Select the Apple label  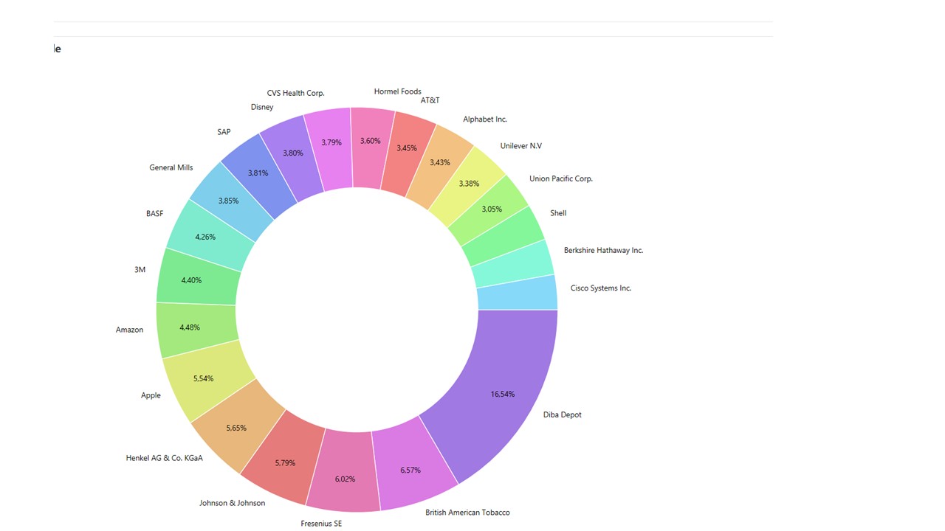151,395
